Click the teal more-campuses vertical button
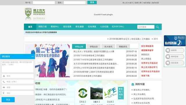186x105 pixels. click(x=121, y=93)
